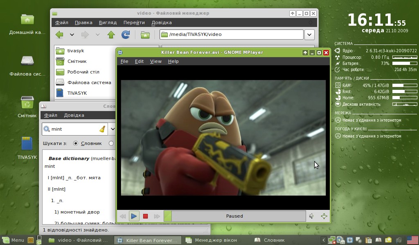This screenshot has width=419, height=245.
Task: Go up one folder with green up arrow
Action: [x=111, y=35]
